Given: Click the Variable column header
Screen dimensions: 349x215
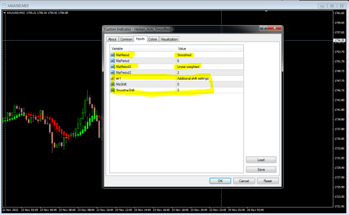Looking at the screenshot, I should [x=143, y=48].
